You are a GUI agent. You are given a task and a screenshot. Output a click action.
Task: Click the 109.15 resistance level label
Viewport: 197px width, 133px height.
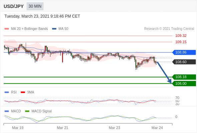181,42
